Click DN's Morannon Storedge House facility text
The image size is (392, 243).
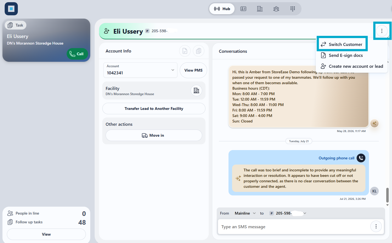pos(130,94)
